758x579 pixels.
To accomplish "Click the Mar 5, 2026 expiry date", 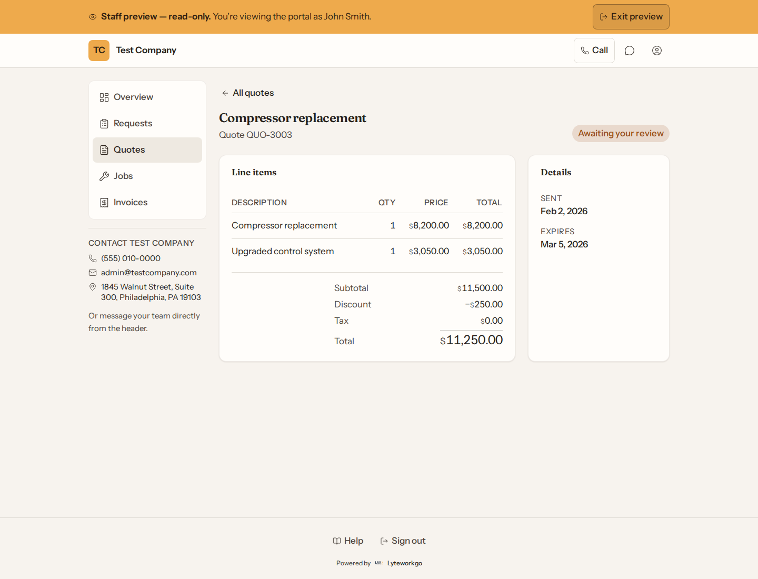I will point(564,244).
